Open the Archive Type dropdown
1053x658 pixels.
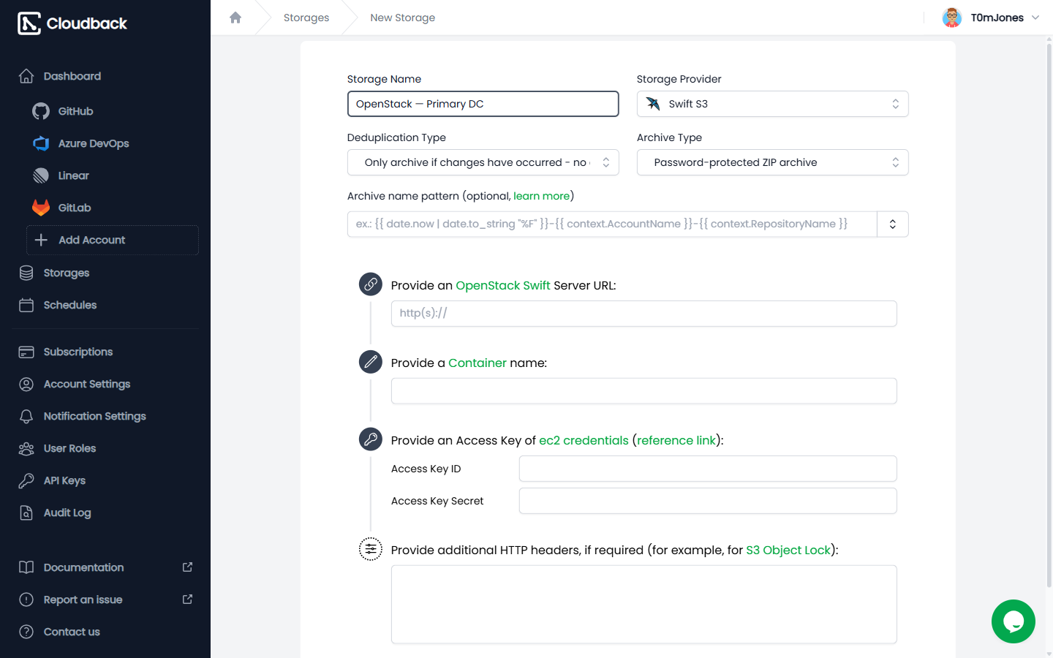(773, 162)
